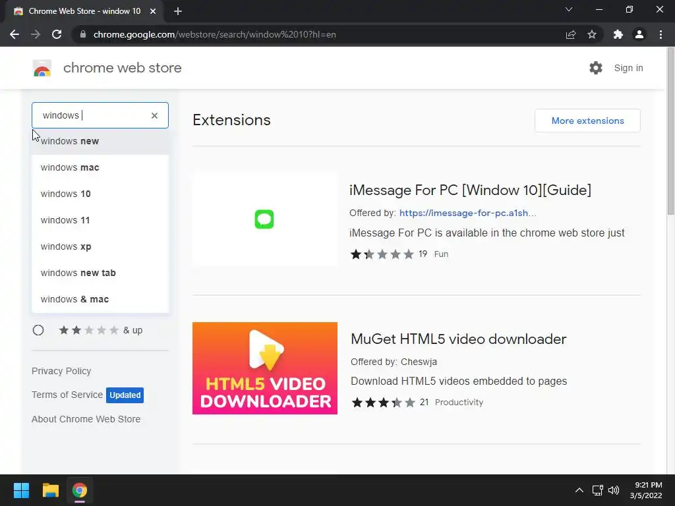Screen dimensions: 675x506
Task: Open the Windows Start menu
Action: (21, 490)
